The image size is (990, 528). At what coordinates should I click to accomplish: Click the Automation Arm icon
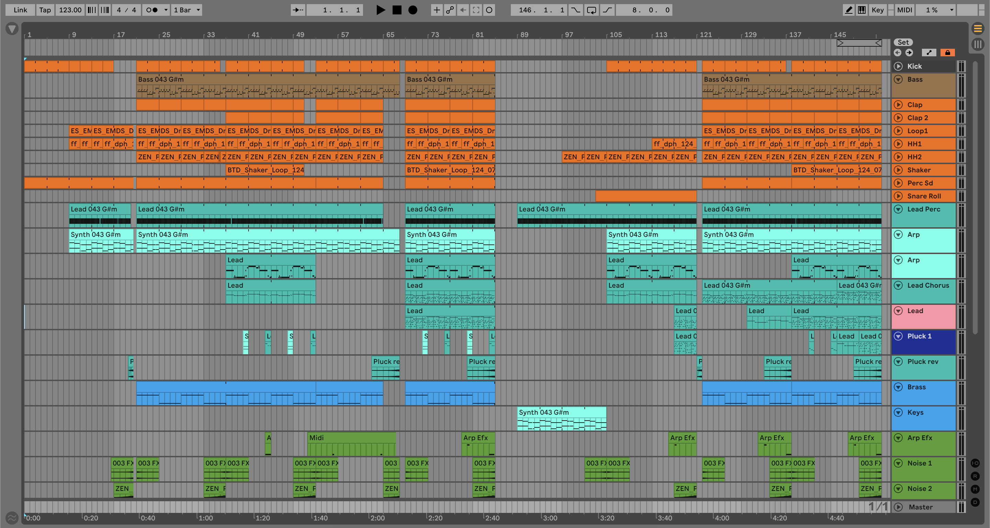click(450, 10)
